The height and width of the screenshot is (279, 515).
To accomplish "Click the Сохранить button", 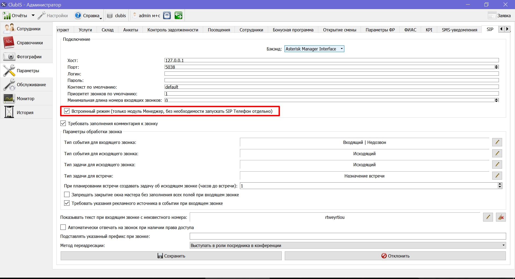I will click(x=171, y=256).
